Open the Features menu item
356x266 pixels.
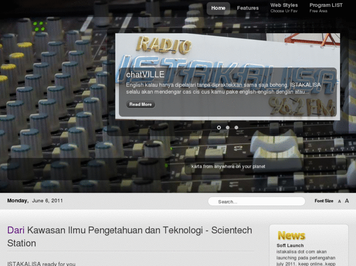coord(248,8)
